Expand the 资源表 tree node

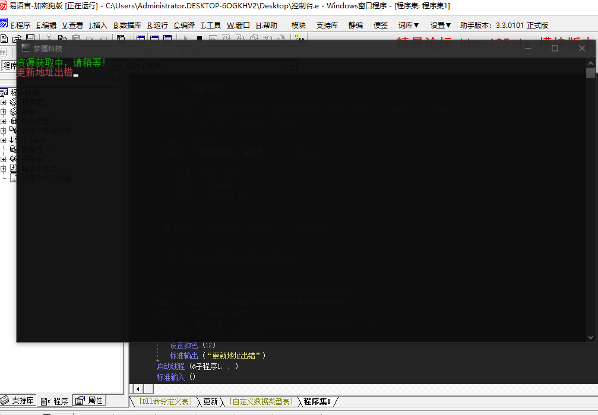point(3,160)
